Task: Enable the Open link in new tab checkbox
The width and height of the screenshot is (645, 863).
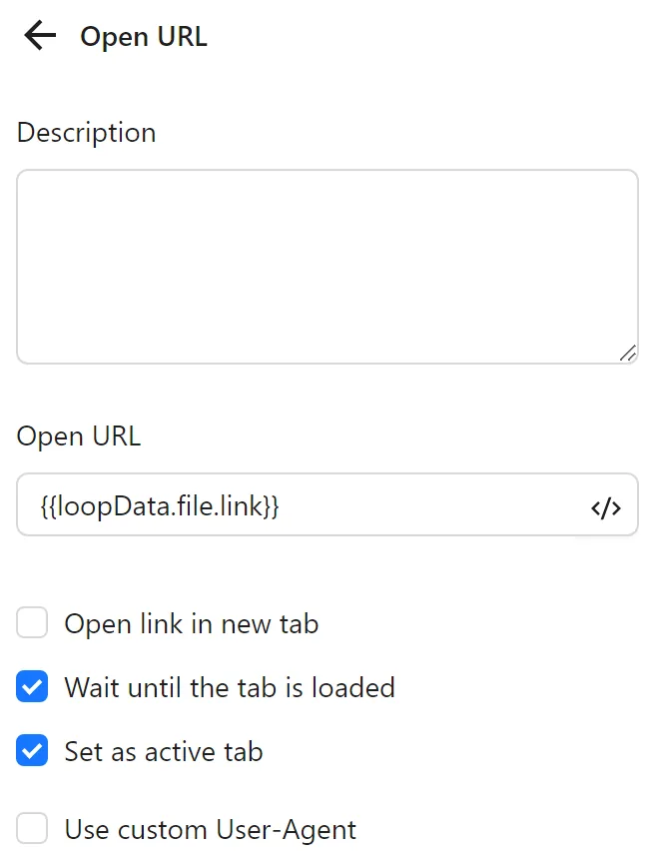Action: pyautogui.click(x=32, y=622)
